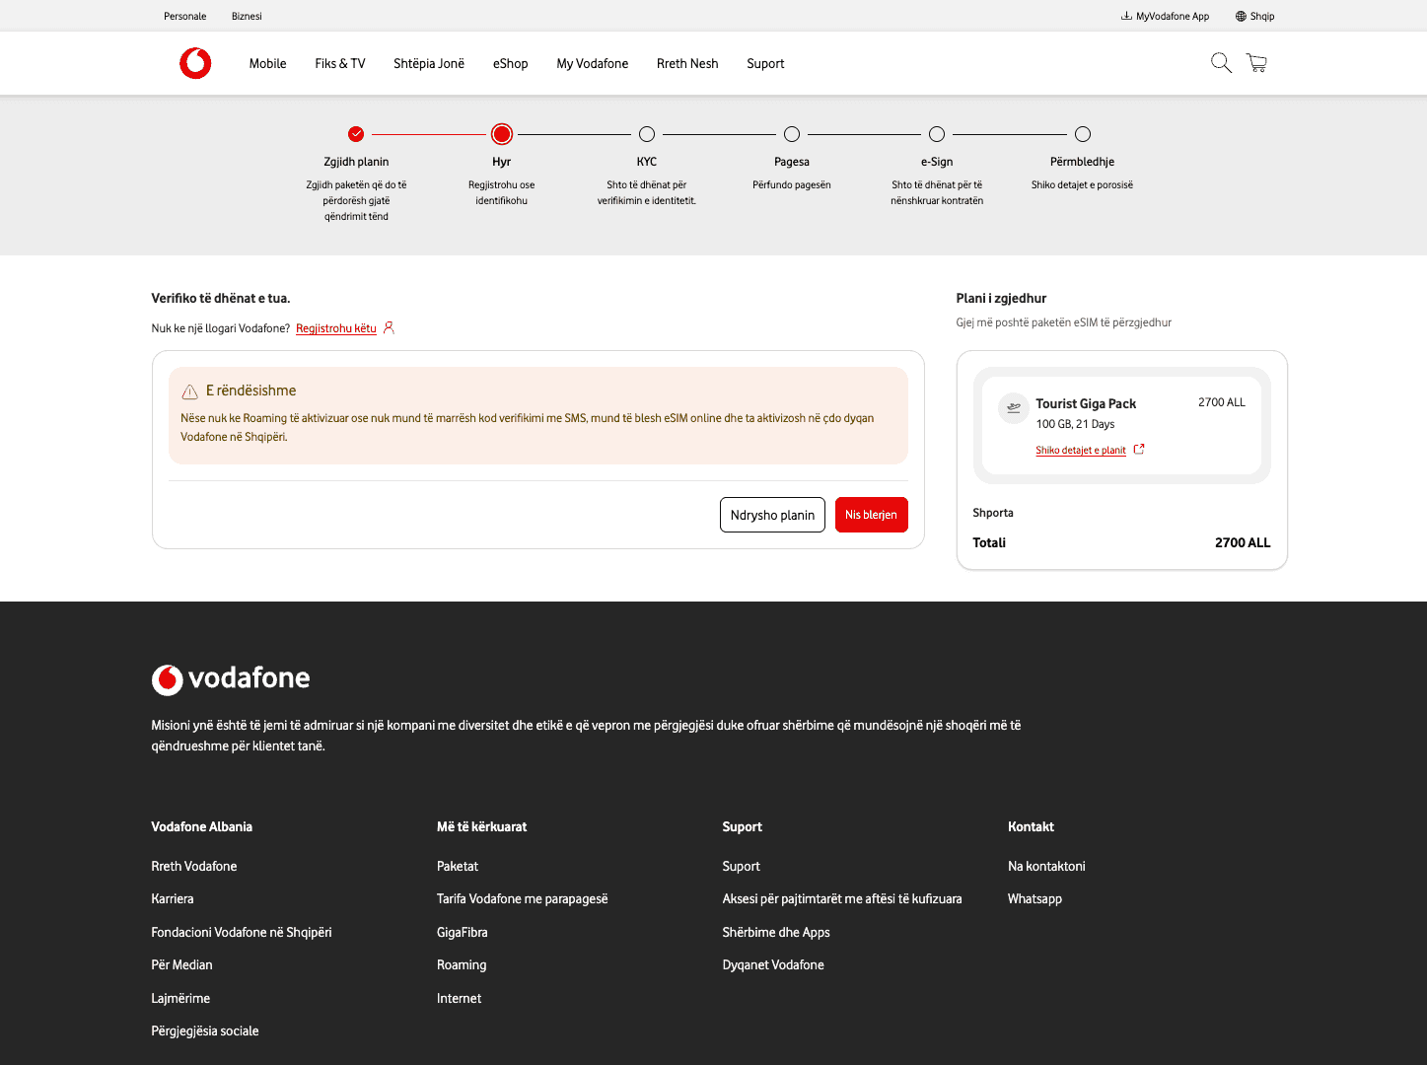The image size is (1427, 1065).
Task: Open the Përgjegjësia sociale footer link
Action: tap(205, 1030)
